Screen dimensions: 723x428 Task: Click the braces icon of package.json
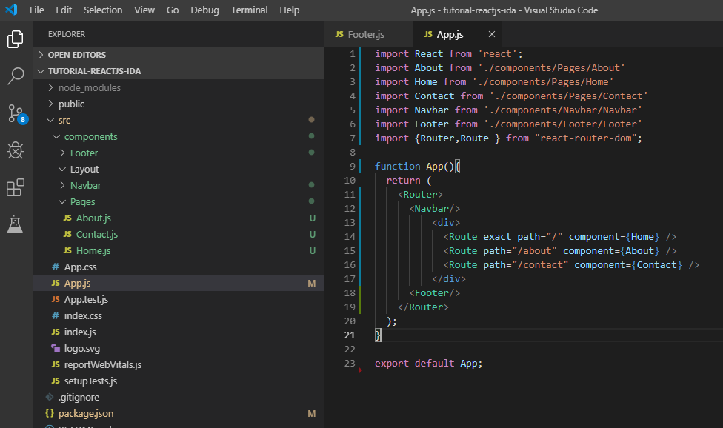(50, 413)
